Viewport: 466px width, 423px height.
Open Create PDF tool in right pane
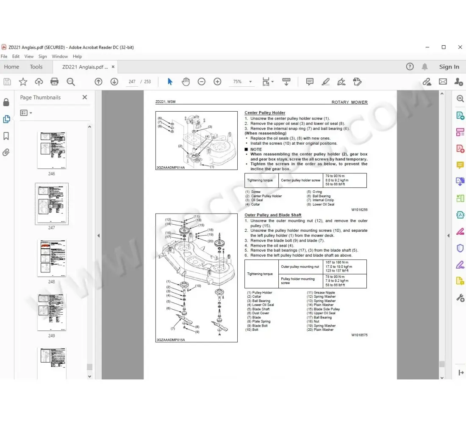tap(460, 148)
